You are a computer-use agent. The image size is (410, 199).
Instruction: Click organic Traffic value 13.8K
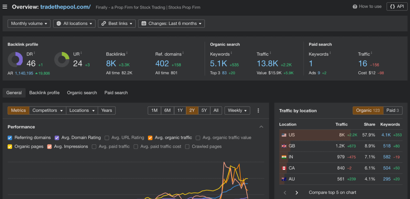(x=267, y=64)
